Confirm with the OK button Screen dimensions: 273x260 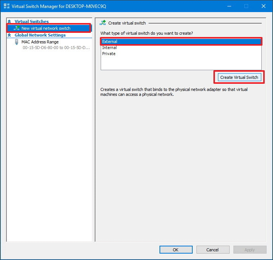point(176,250)
